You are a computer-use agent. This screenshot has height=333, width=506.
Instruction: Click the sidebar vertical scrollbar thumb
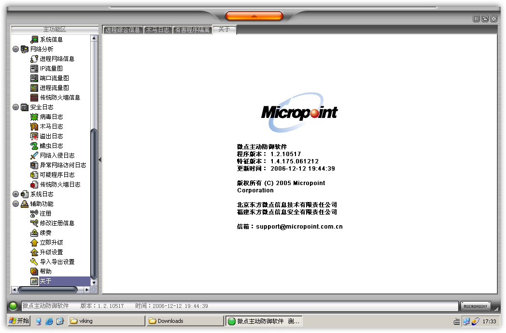click(x=94, y=203)
